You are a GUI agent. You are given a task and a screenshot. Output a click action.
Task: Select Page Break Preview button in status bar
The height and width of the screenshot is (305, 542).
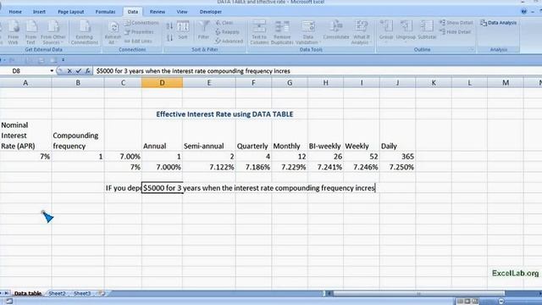point(475,302)
